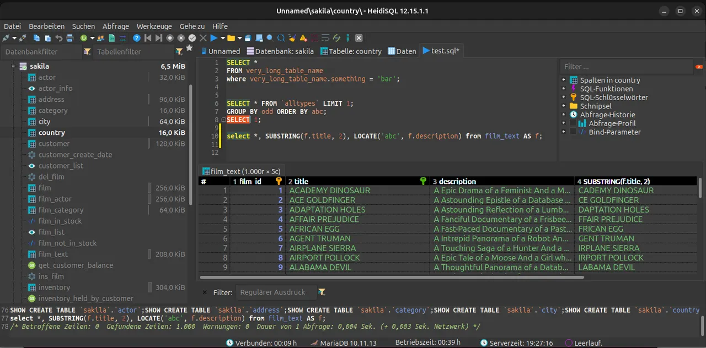Close the query tab with the toolbar X button

359,38
